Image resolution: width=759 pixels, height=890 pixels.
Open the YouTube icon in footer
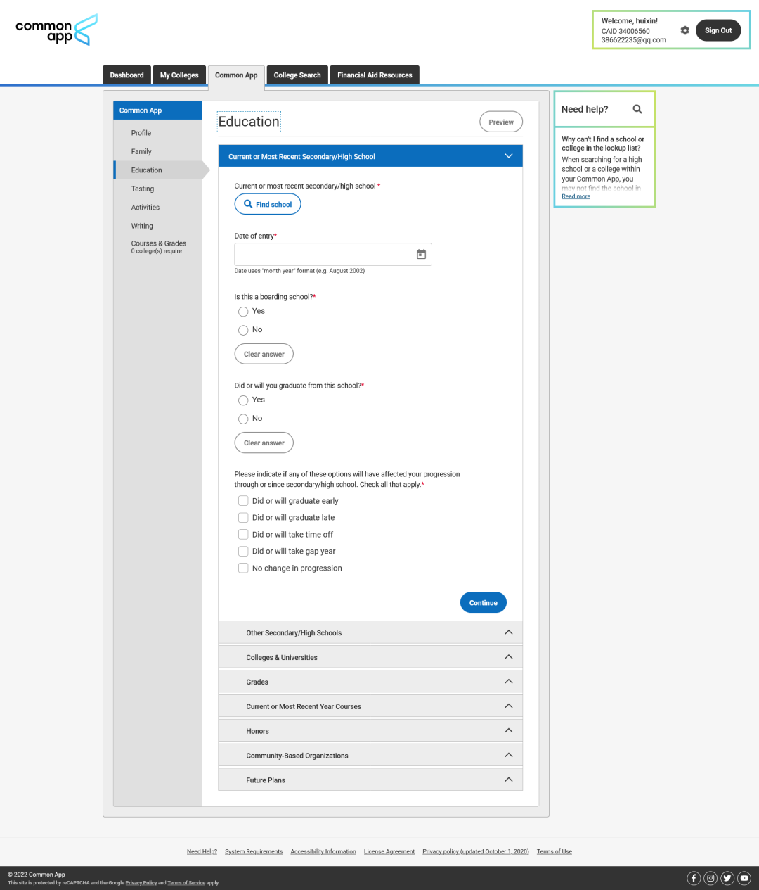pyautogui.click(x=744, y=878)
